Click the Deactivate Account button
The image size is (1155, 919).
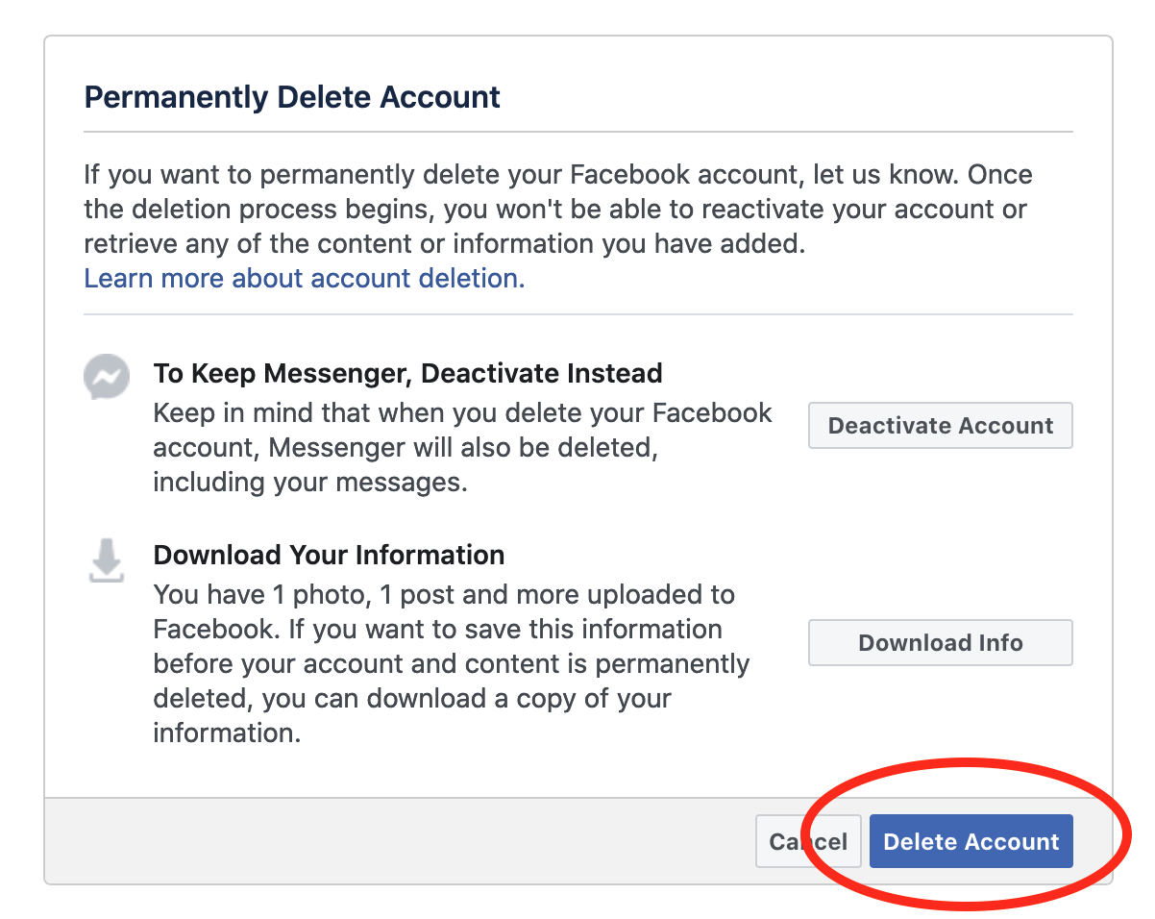[x=941, y=426]
